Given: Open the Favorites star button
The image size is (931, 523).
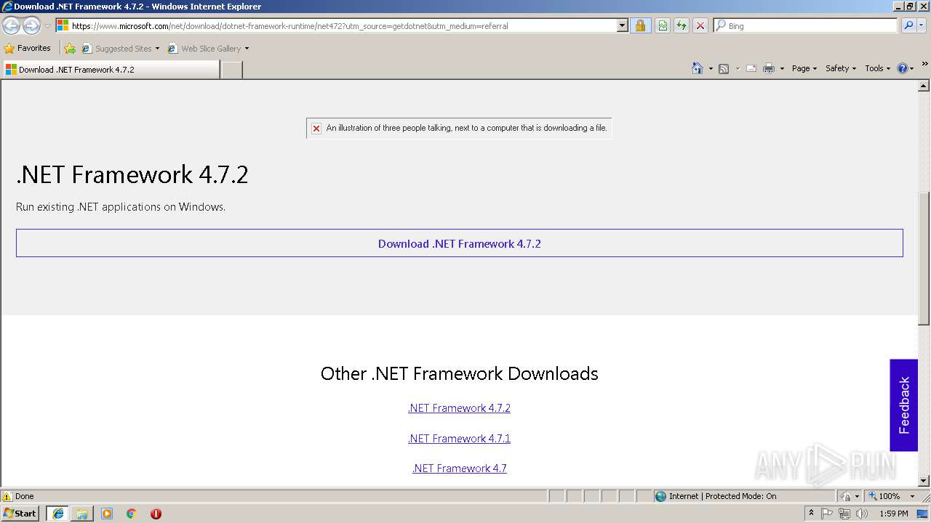Looking at the screenshot, I should pos(28,48).
